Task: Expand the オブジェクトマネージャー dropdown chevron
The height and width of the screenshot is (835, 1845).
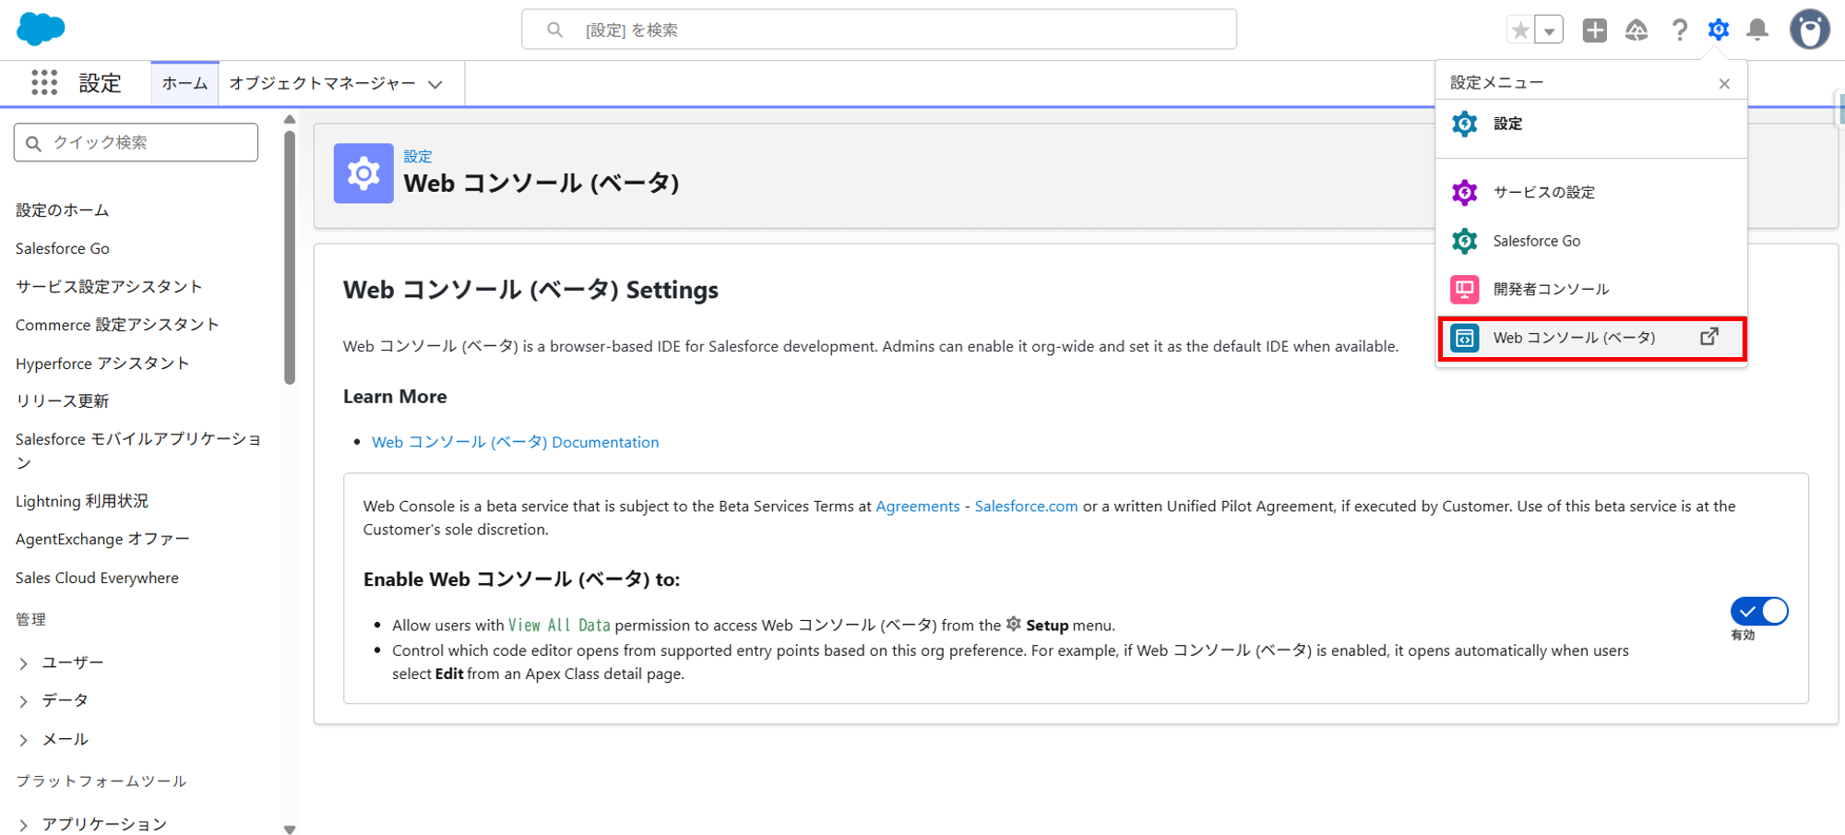Action: click(435, 85)
